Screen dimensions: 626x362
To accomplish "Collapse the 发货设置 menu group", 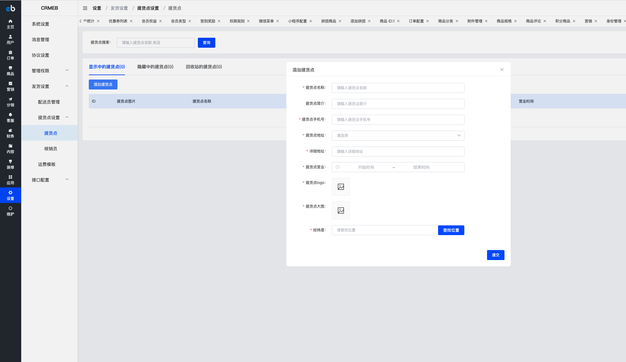I will [50, 86].
